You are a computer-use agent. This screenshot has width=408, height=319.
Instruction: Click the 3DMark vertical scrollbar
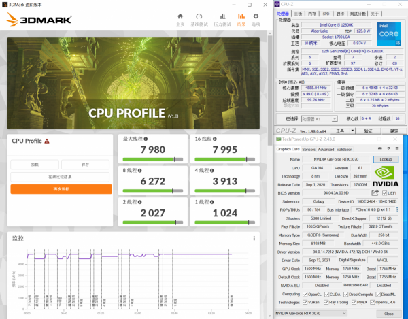[270, 91]
